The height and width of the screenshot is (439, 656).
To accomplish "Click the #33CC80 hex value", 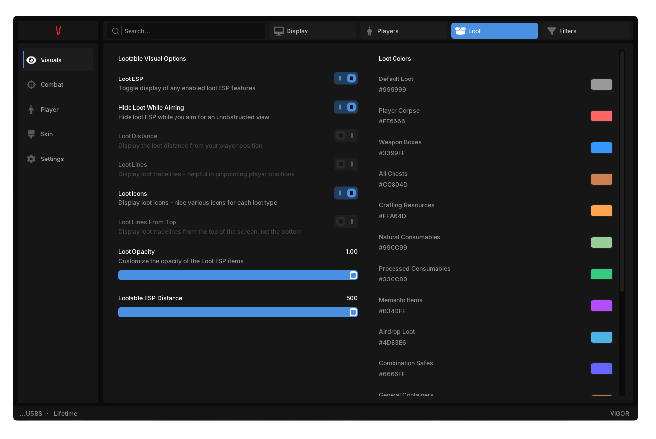I will coord(393,279).
